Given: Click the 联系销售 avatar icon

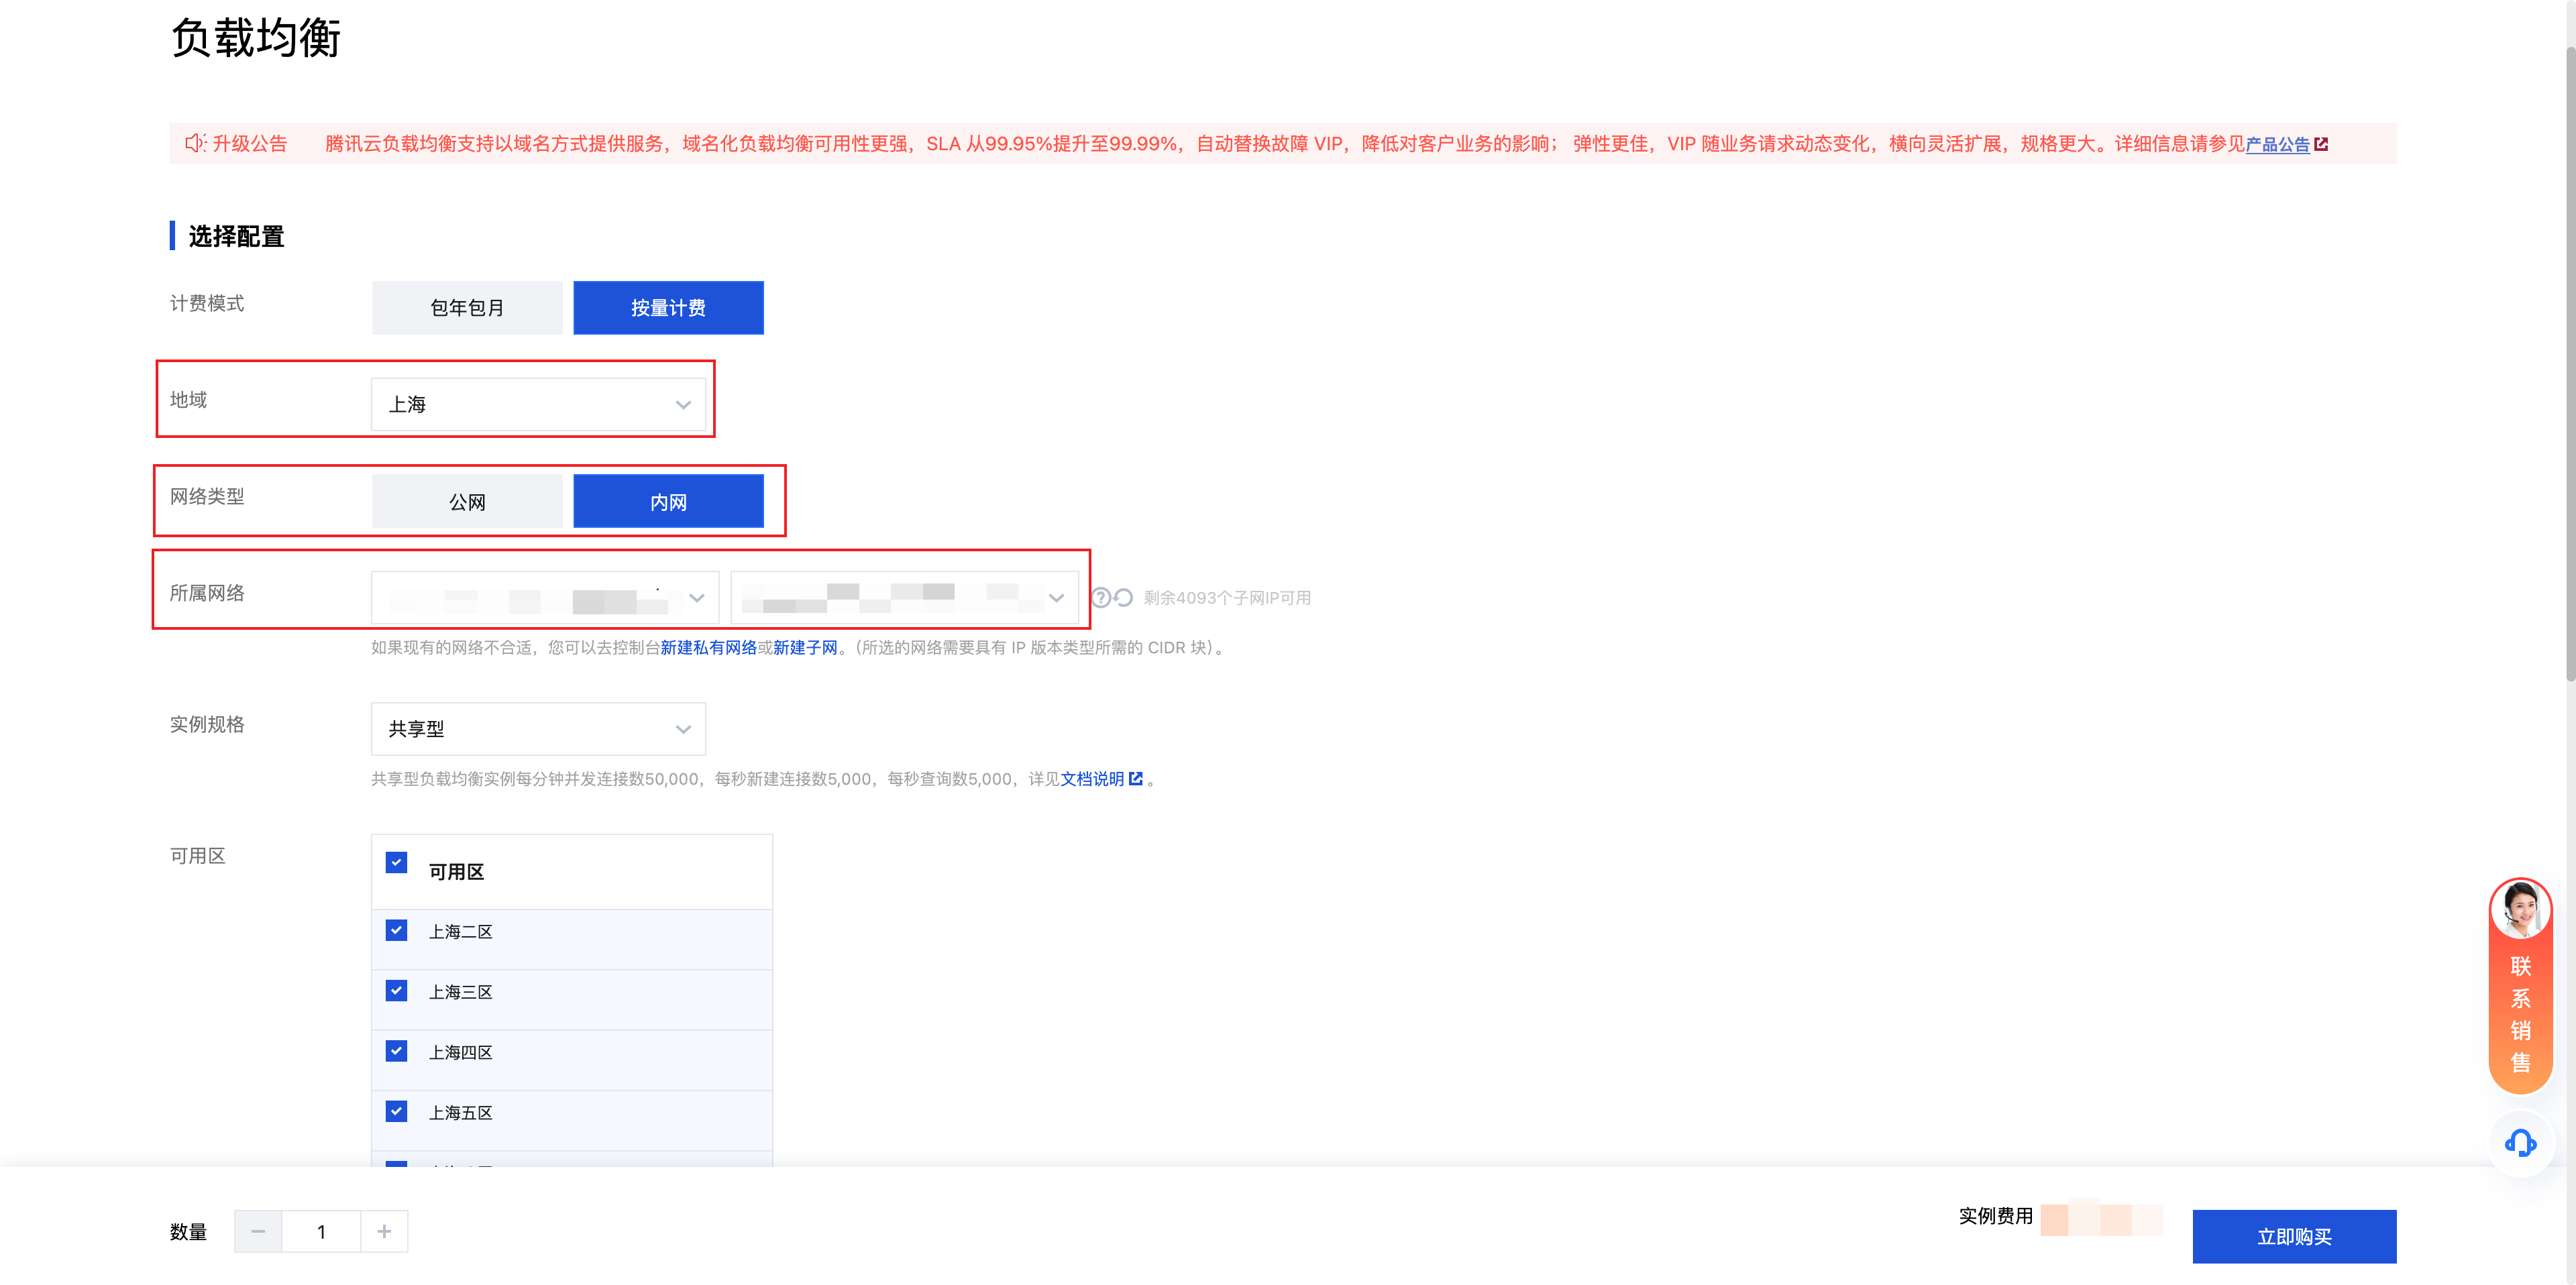Looking at the screenshot, I should click(x=2520, y=909).
